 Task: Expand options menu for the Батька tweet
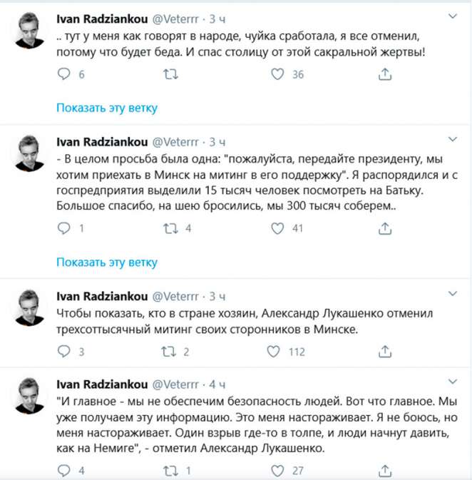(451, 138)
